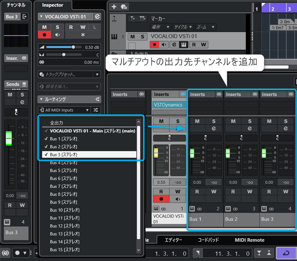Open the ズーム dropdown
Screen dimensions: 297x261
(x=205, y=27)
